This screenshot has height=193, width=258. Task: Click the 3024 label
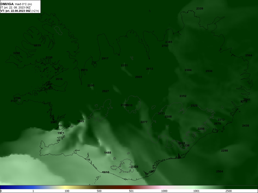[x=181, y=143]
